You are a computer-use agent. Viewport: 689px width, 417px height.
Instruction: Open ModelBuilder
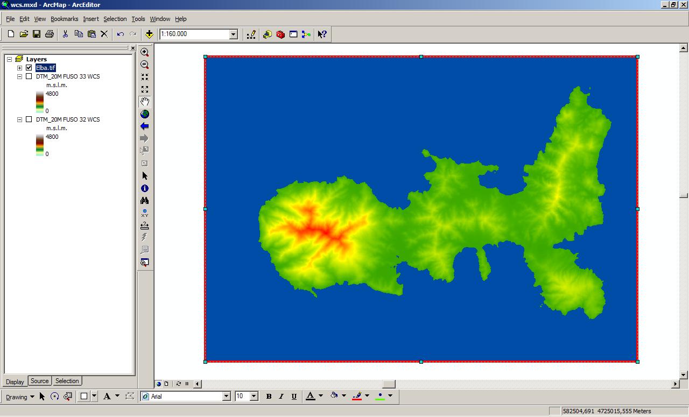pyautogui.click(x=306, y=34)
